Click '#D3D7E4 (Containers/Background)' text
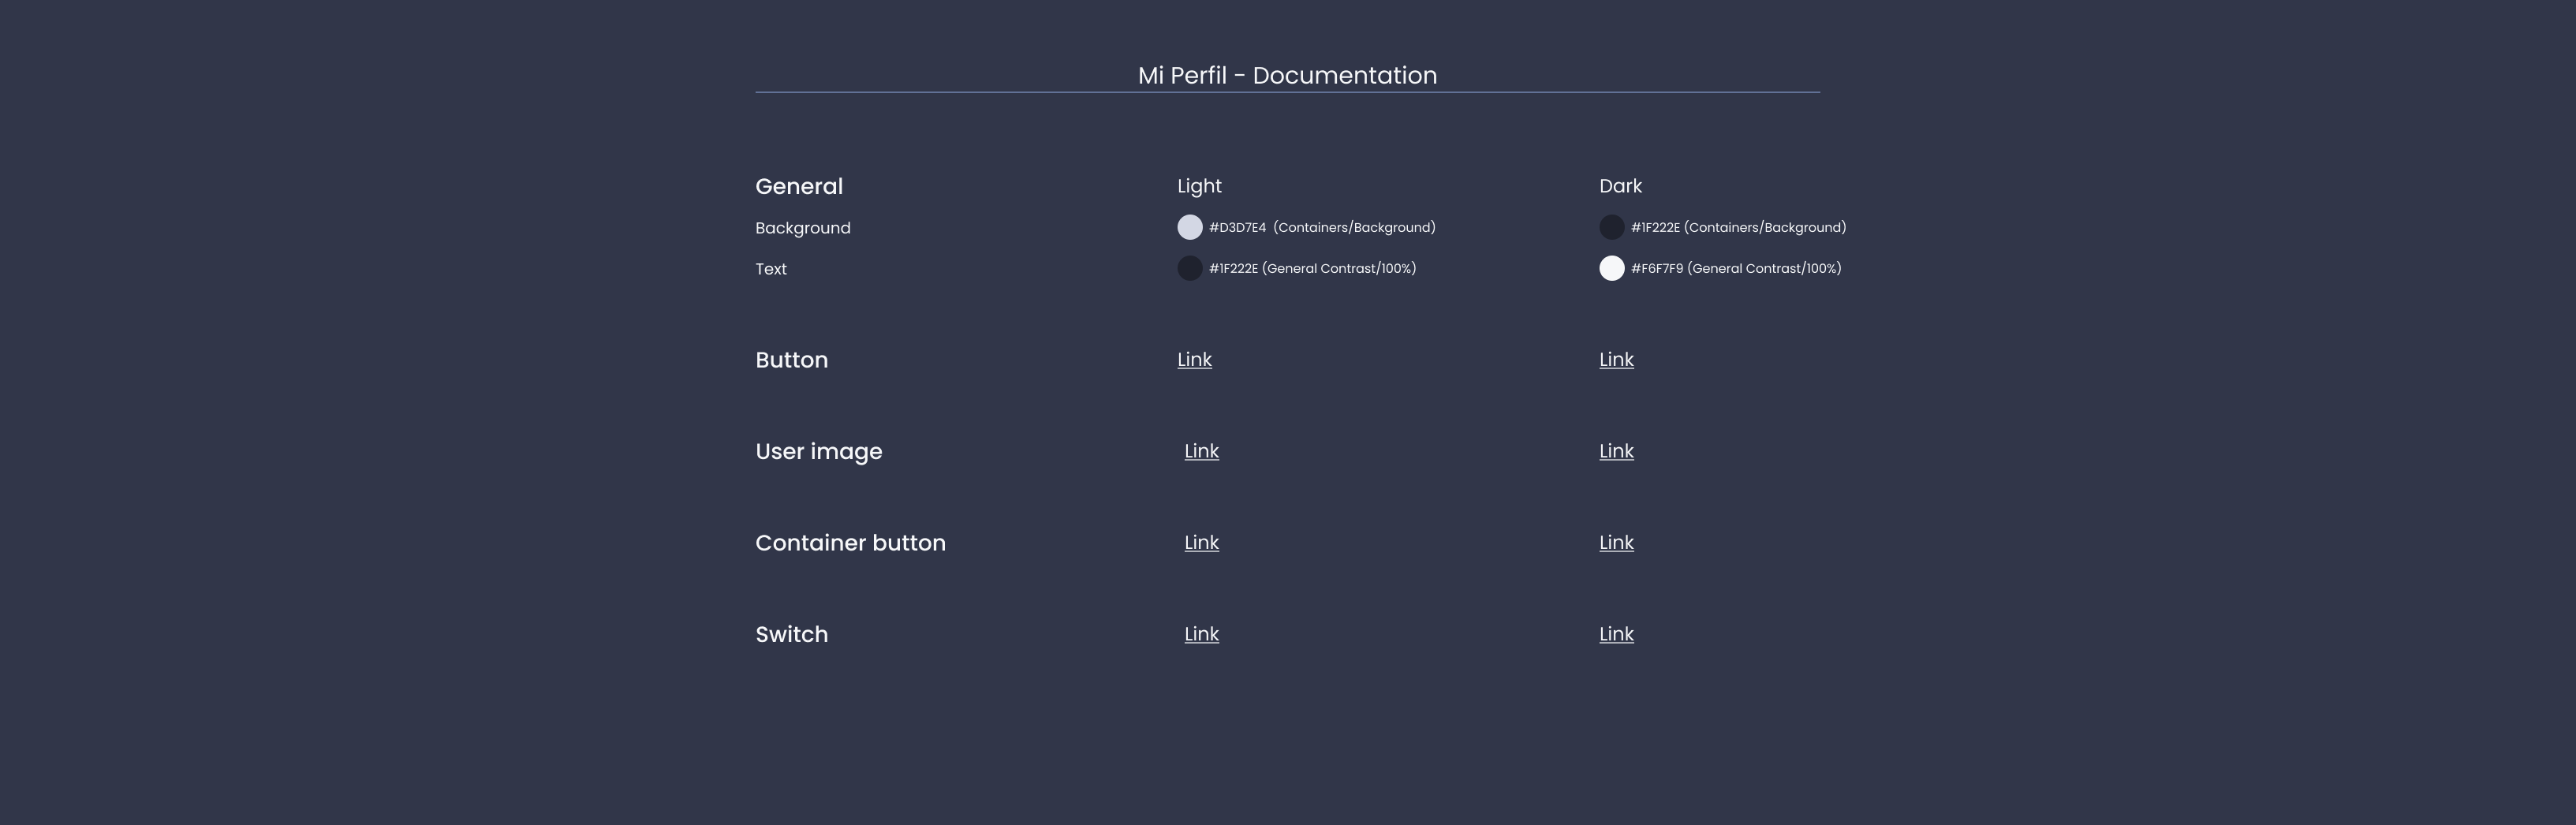 (1322, 227)
